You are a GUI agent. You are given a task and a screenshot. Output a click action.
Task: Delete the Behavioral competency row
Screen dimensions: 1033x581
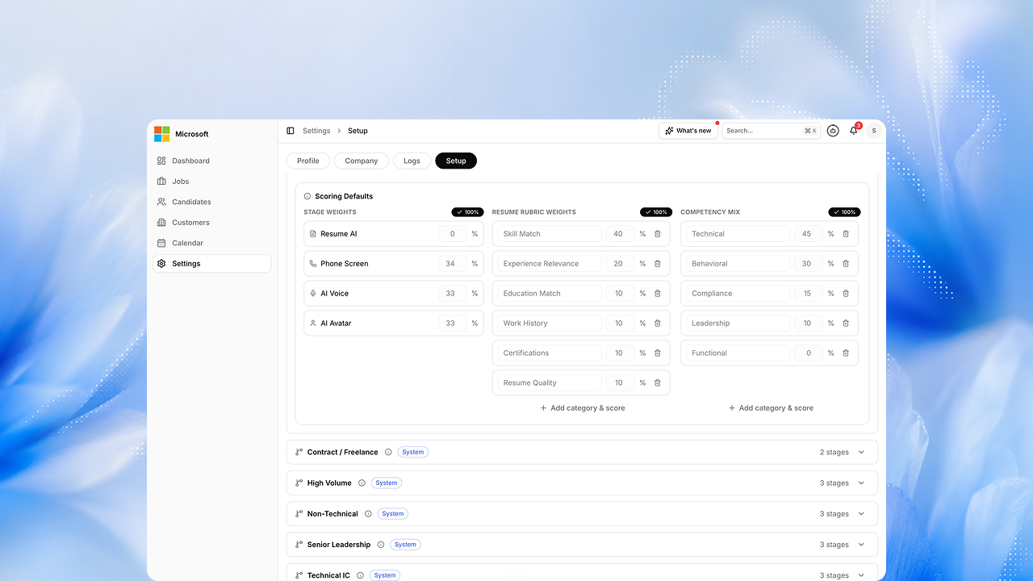coord(846,264)
